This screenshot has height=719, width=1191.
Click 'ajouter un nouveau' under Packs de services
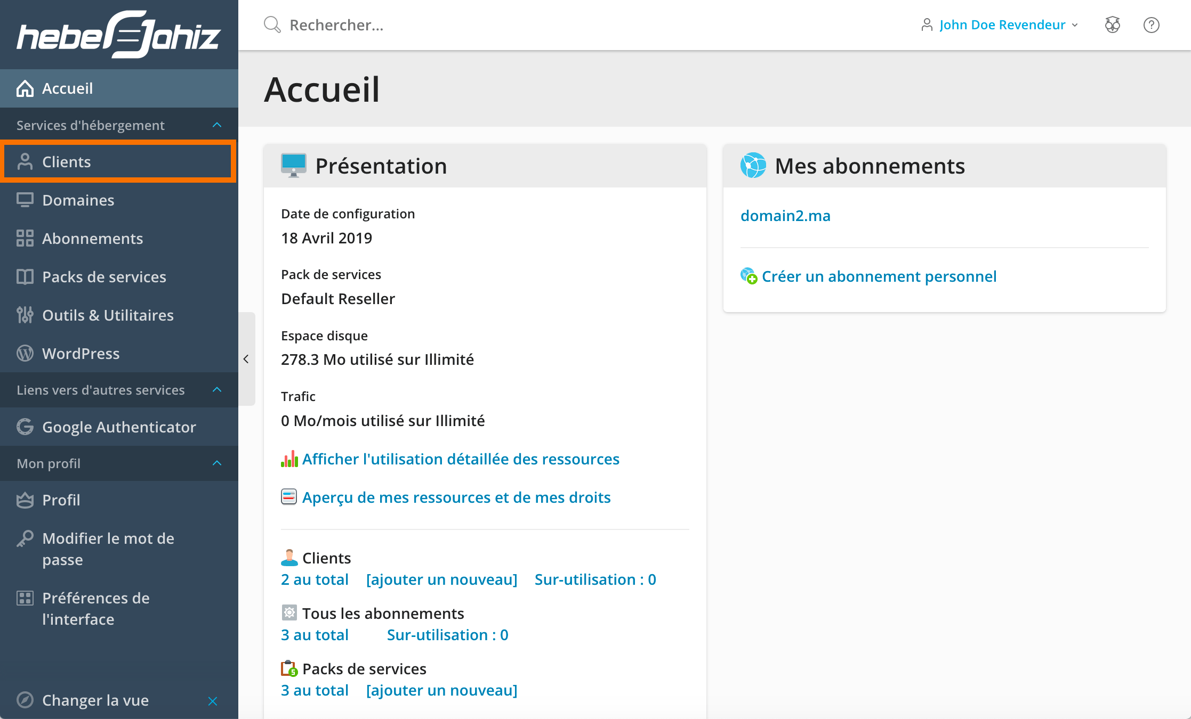tap(441, 690)
